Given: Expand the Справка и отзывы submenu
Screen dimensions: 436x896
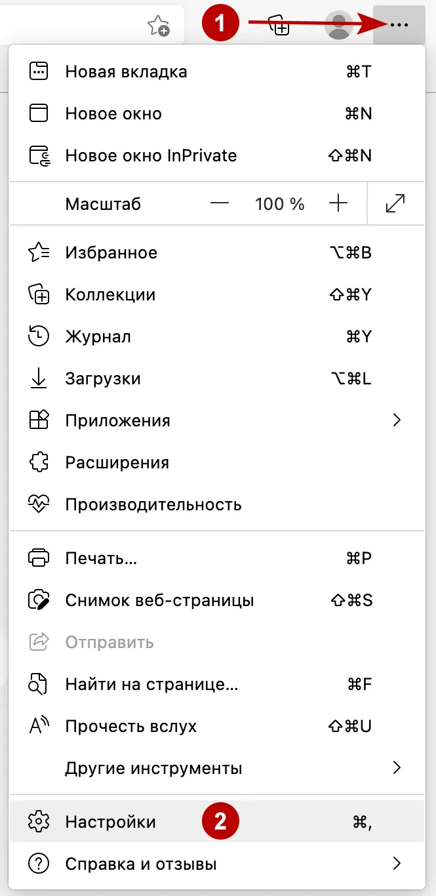Looking at the screenshot, I should (396, 863).
